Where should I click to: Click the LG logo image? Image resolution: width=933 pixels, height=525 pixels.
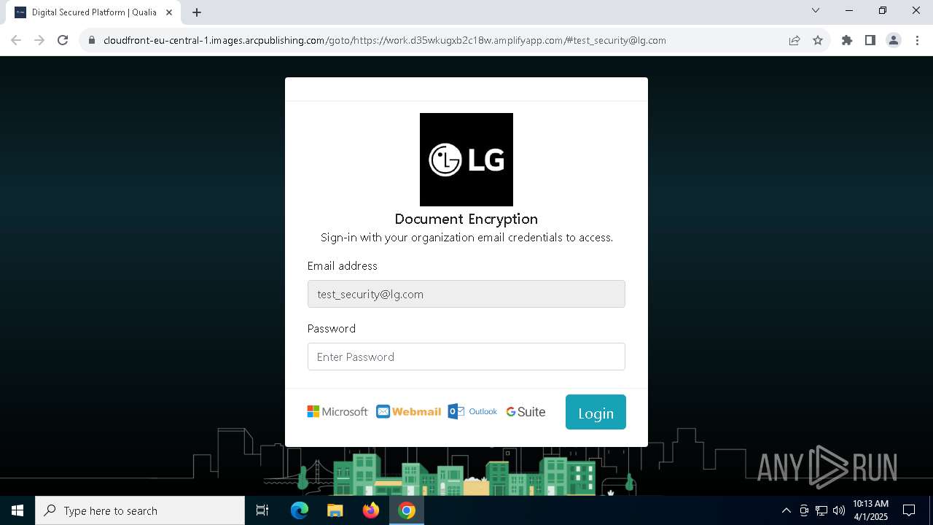[466, 160]
